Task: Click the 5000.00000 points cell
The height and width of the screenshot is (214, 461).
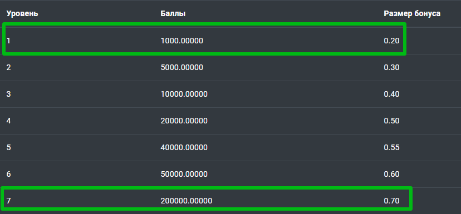Action: [x=182, y=67]
